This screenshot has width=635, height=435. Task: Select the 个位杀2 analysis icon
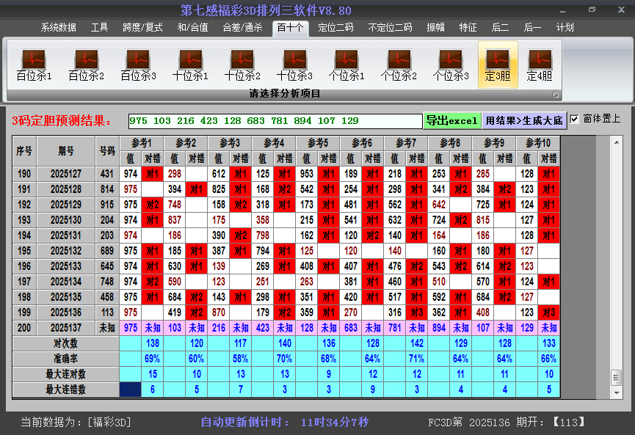(x=399, y=65)
